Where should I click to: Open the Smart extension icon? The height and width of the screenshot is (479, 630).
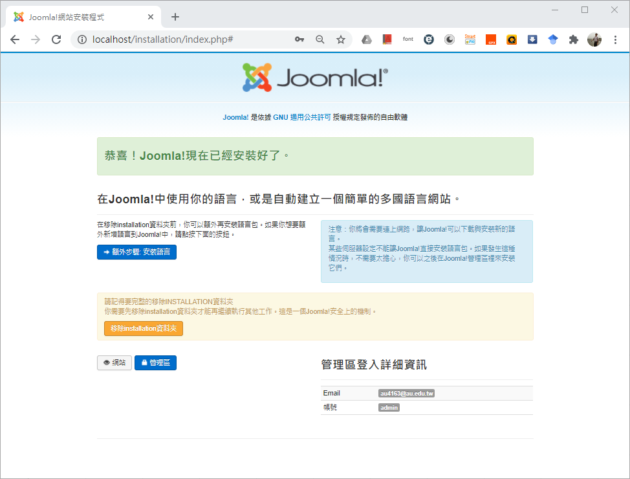[470, 39]
